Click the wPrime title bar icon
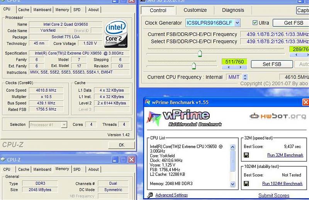 coord(148,102)
